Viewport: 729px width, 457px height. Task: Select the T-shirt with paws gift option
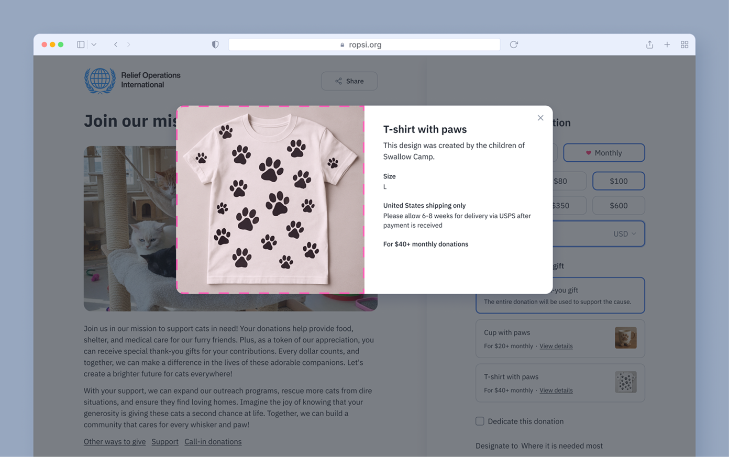(560, 383)
